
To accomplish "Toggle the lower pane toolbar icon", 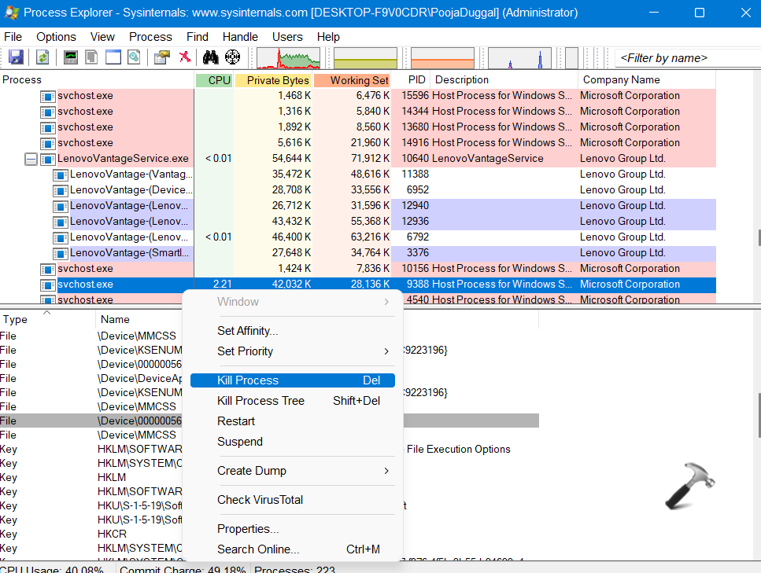I will click(113, 57).
